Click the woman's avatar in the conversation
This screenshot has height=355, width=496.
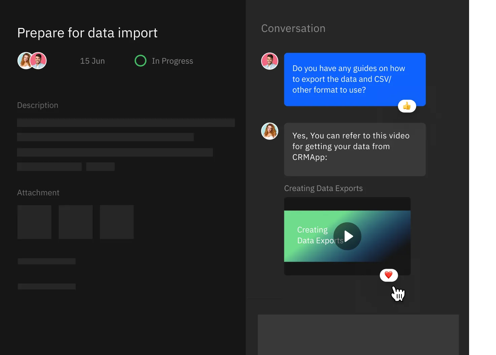[270, 131]
